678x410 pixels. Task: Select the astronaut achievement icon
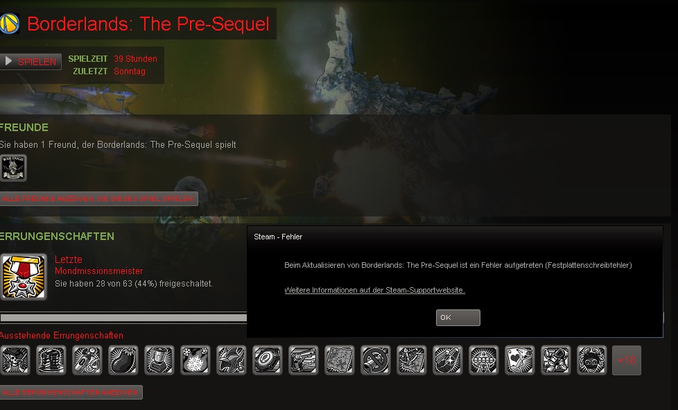555,360
